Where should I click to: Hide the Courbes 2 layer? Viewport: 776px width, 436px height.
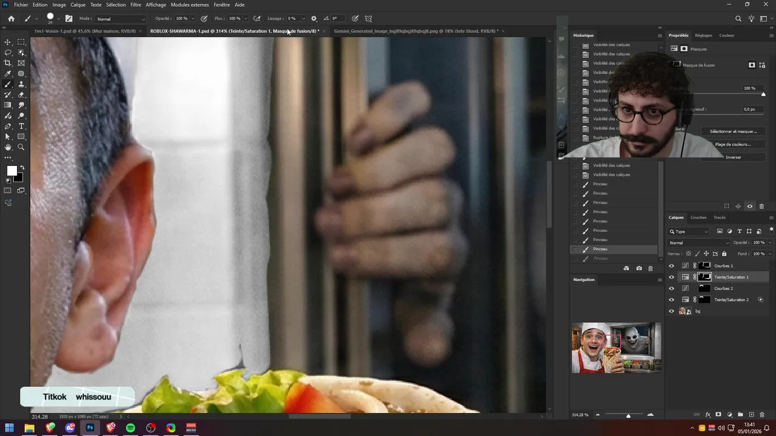(x=671, y=288)
